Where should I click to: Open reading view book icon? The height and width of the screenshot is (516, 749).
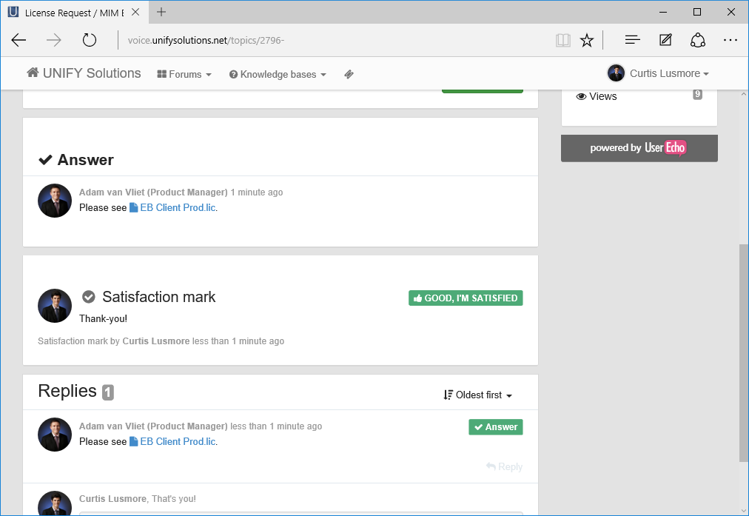563,40
